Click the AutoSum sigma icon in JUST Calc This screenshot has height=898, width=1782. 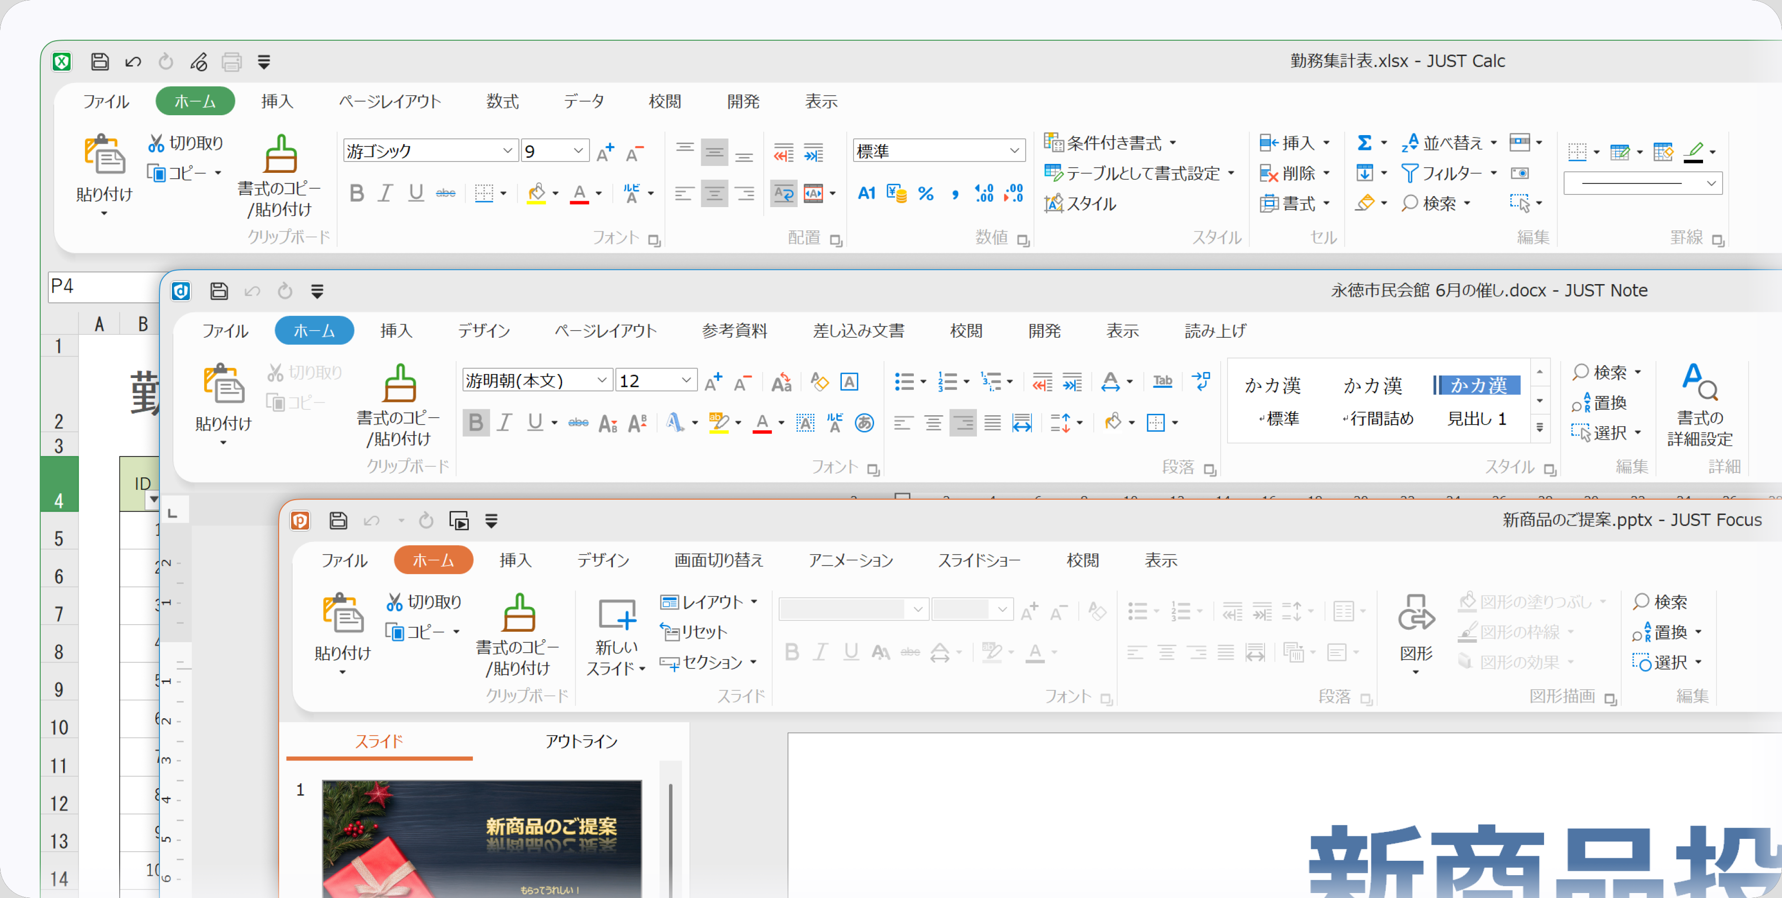(1363, 143)
